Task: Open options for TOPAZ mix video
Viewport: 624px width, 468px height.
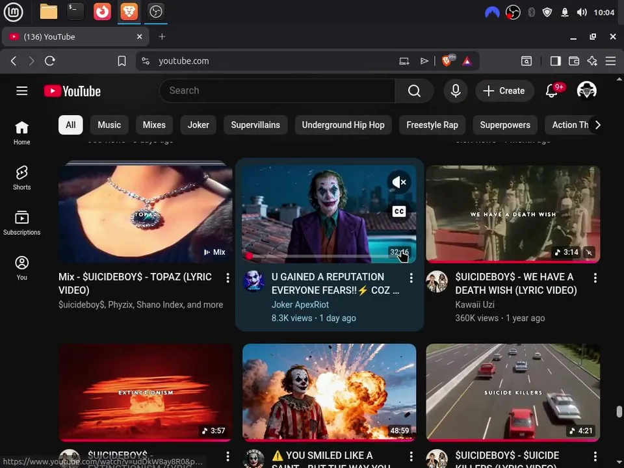Action: point(227,278)
